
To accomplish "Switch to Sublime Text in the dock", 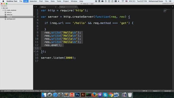I will [66, 95].
